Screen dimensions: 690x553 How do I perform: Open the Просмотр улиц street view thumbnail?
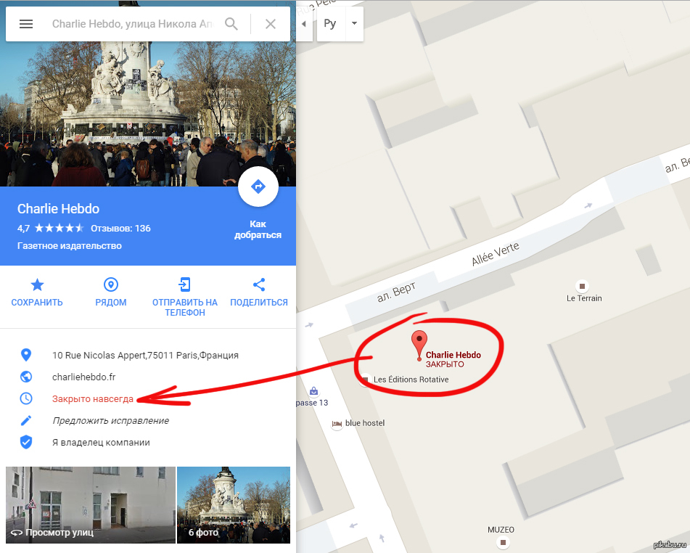[x=91, y=504]
